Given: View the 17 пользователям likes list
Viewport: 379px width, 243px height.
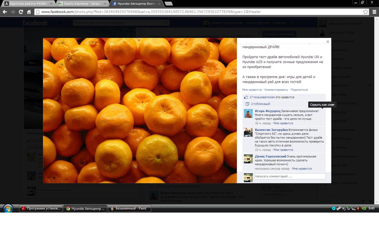Looking at the screenshot, I should (x=262, y=97).
